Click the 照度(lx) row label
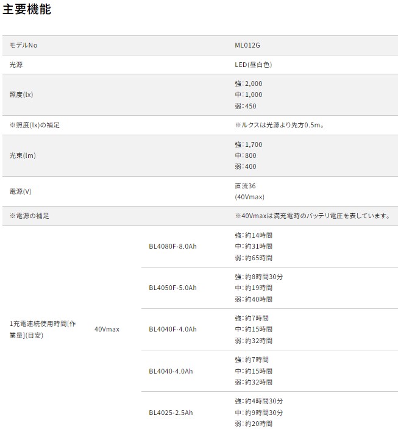This screenshot has width=398, height=429. coord(22,94)
